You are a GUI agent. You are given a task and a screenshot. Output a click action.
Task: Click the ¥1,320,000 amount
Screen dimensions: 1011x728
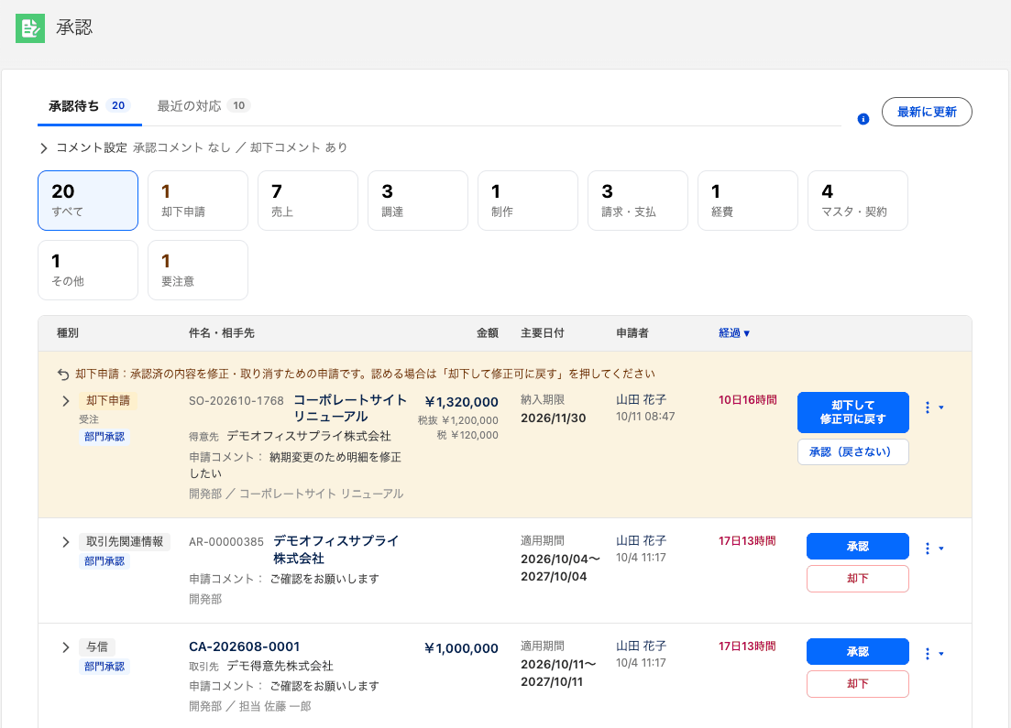pos(462,402)
